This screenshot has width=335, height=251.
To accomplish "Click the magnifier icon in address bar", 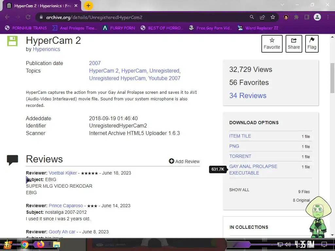I will [x=252, y=17].
